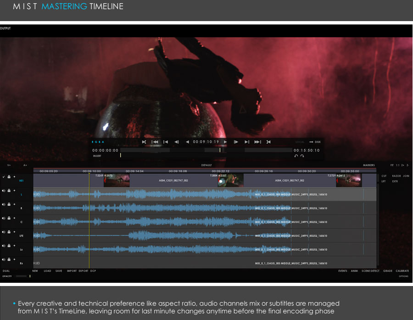The image size is (413, 320).
Task: Click the EXPORT button
Action: tap(83, 271)
